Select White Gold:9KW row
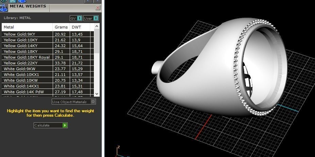 point(48,69)
